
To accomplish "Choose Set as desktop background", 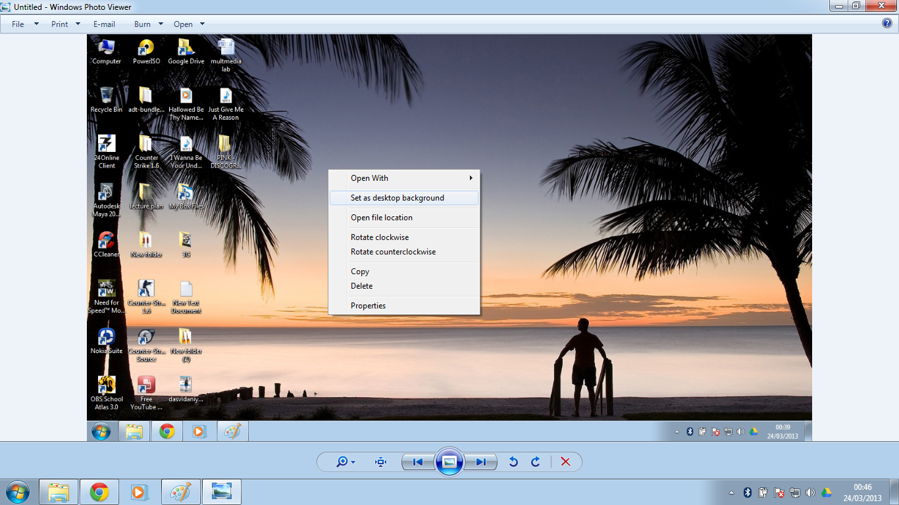I will point(404,198).
